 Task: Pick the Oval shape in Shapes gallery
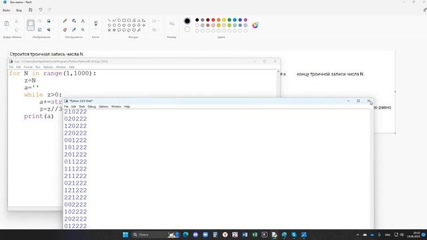tap(119, 21)
